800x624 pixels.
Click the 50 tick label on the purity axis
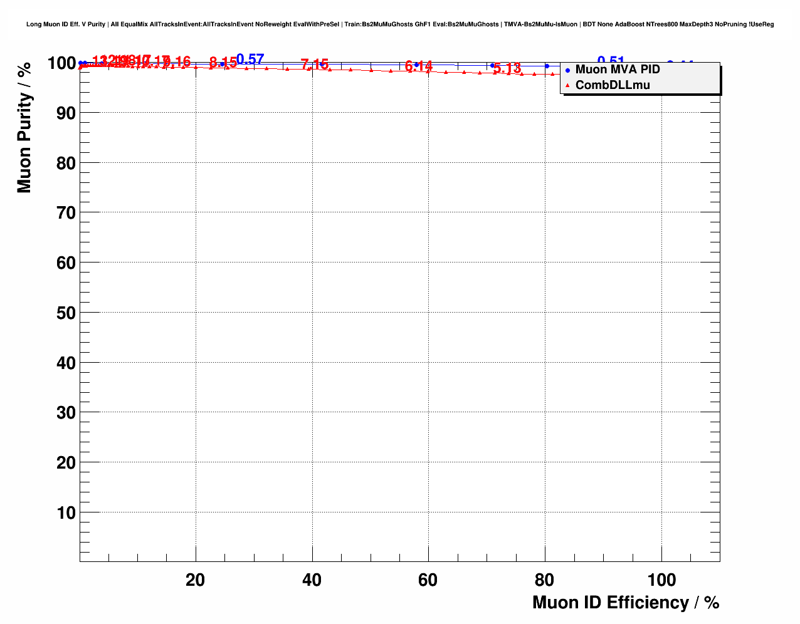66,313
